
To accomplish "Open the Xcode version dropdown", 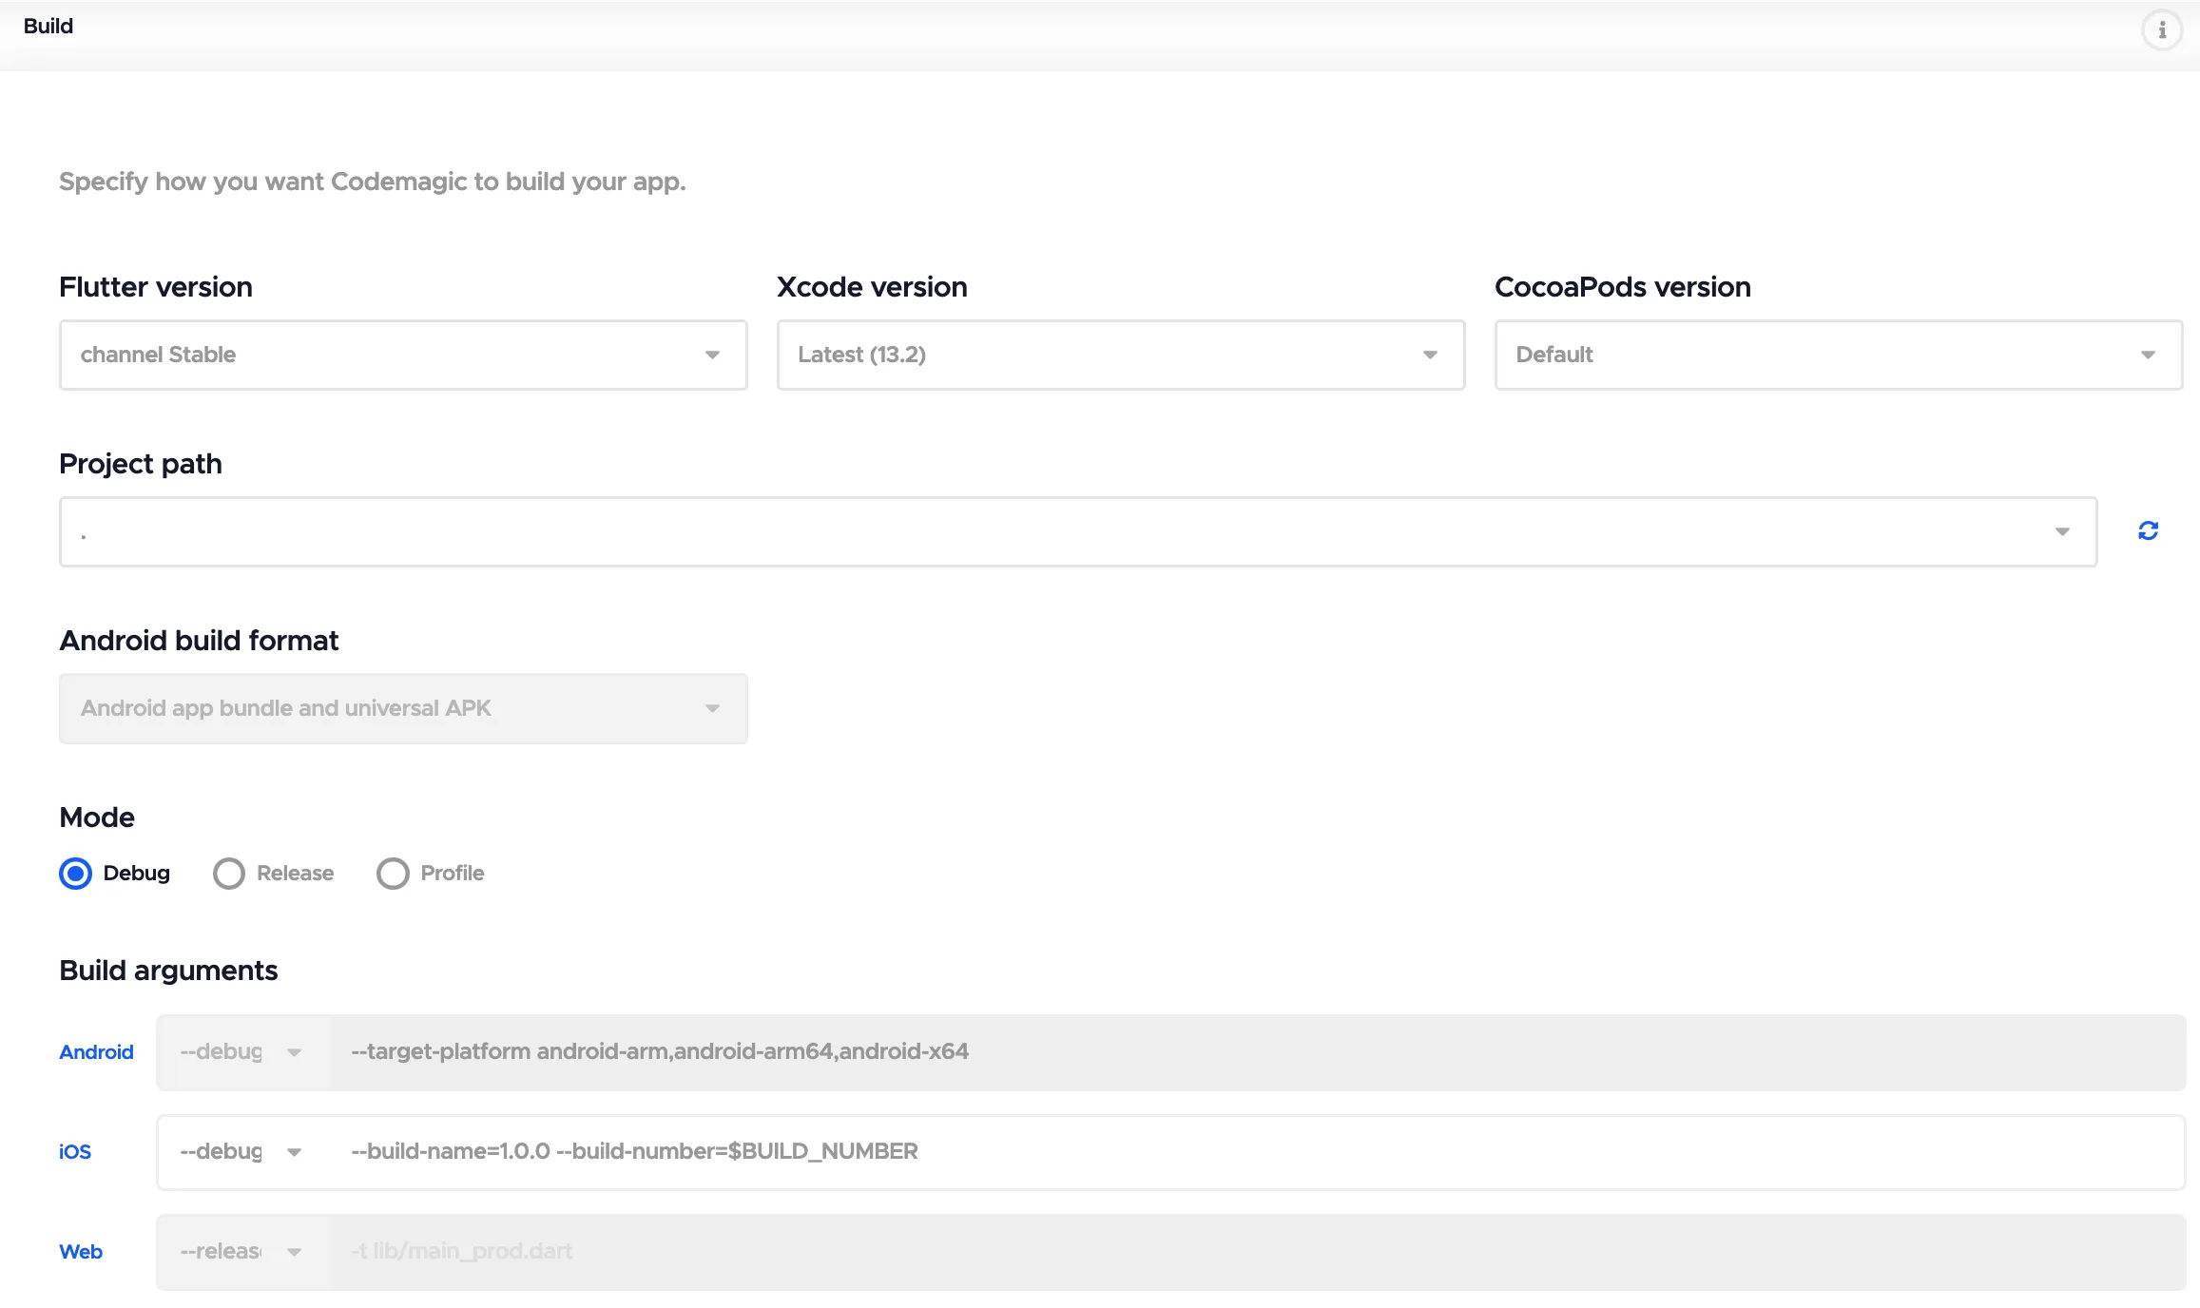I will coord(1120,355).
